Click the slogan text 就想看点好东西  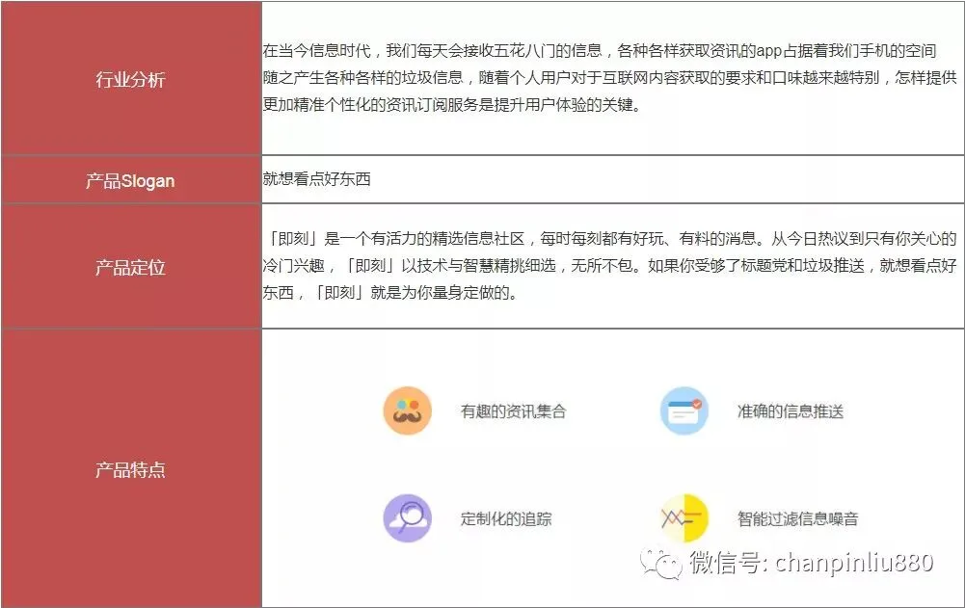pyautogui.click(x=316, y=179)
